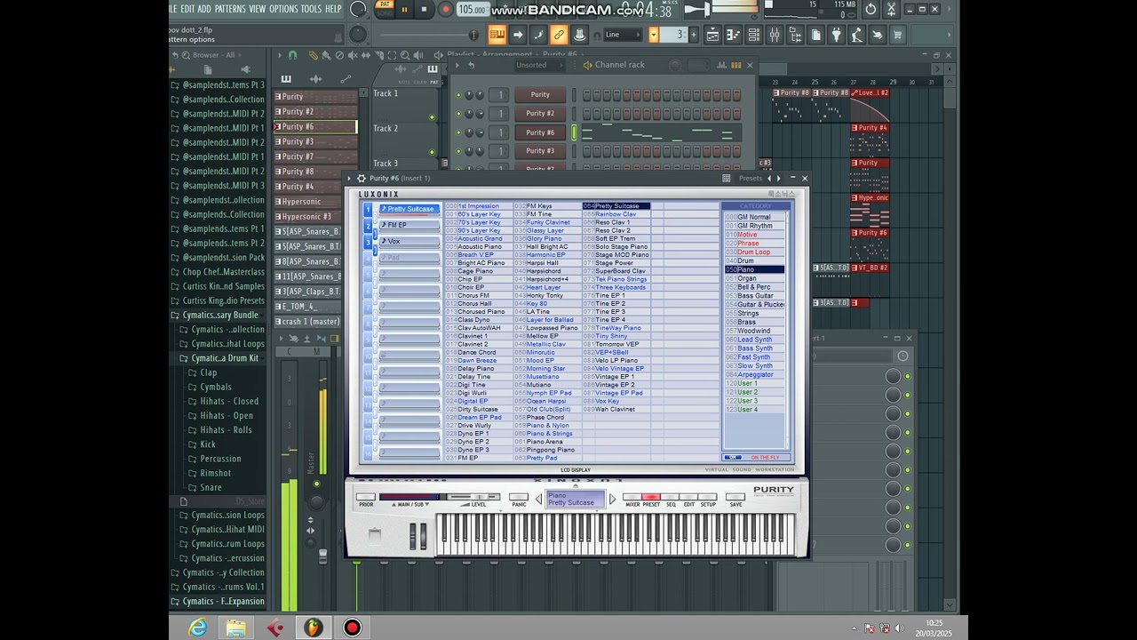The image size is (1137, 640).
Task: Set tempo field showing 105.000
Action: (473, 10)
